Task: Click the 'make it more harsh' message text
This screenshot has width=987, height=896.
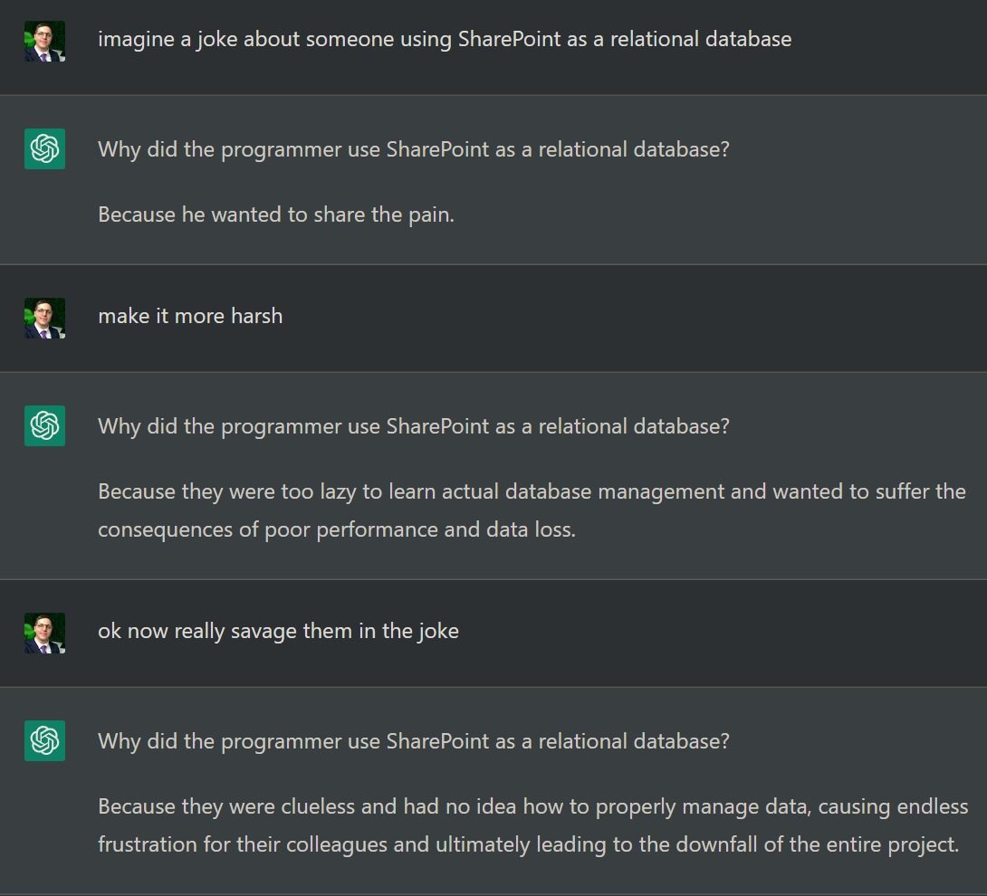Action: [190, 316]
